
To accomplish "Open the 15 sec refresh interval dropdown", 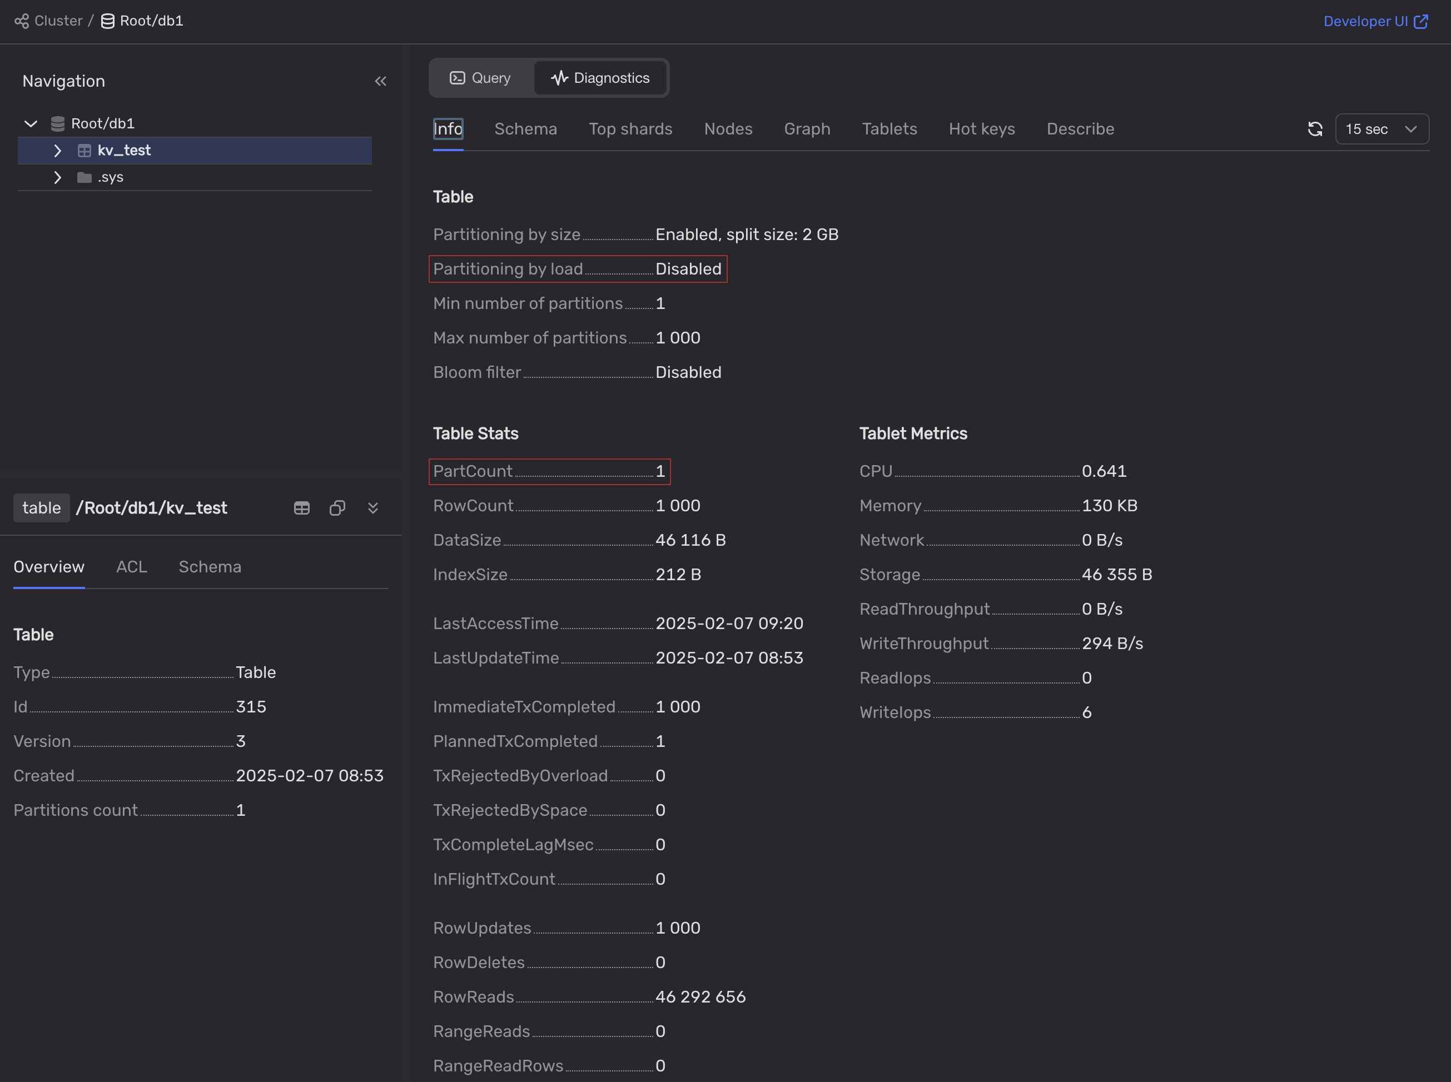I will click(x=1382, y=129).
